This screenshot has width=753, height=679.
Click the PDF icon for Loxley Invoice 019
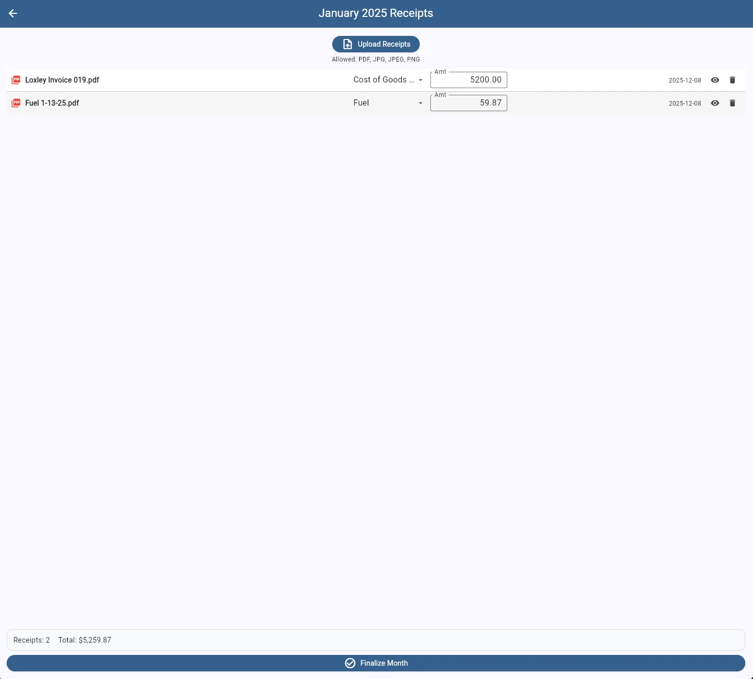point(16,80)
